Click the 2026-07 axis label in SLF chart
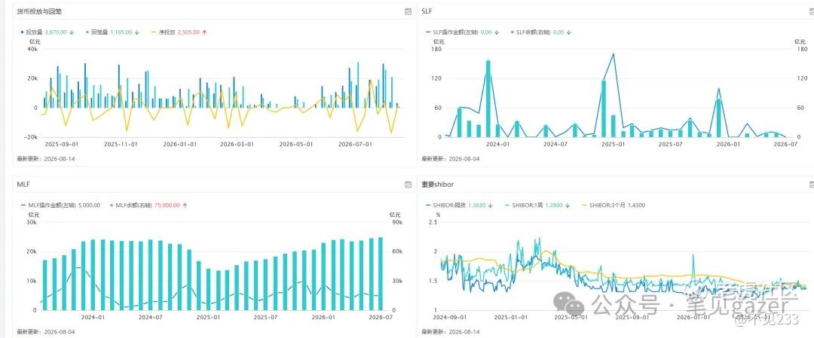Screen dimensions: 814x338 (785, 144)
